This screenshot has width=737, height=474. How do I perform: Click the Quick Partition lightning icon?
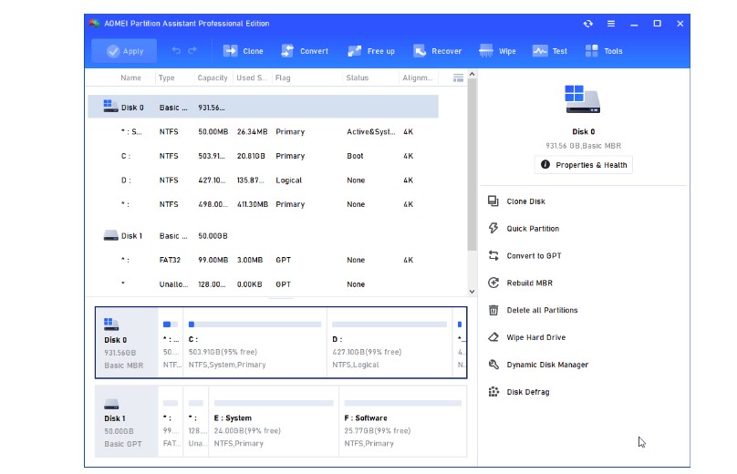(493, 228)
